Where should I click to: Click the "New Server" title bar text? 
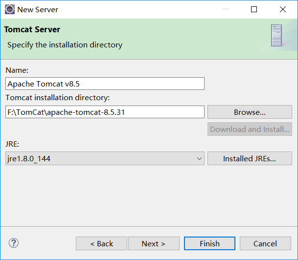tap(38, 9)
